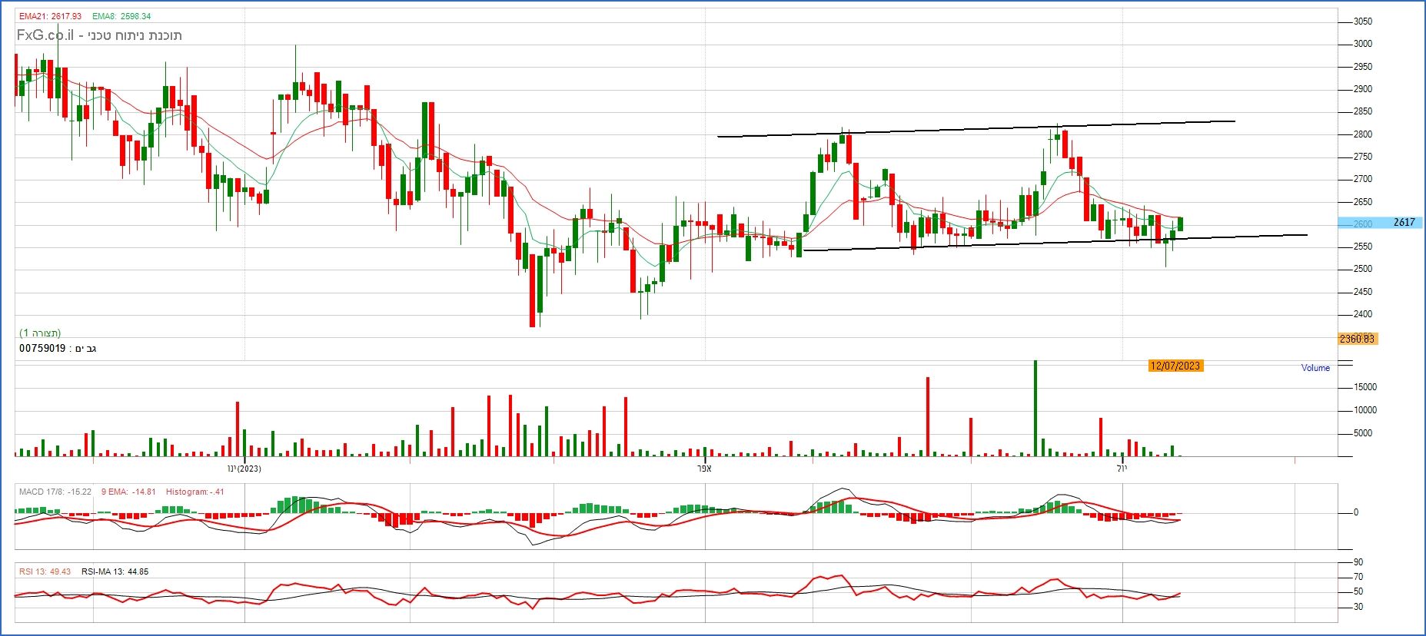Select the green (תצורה 1) label

point(40,333)
